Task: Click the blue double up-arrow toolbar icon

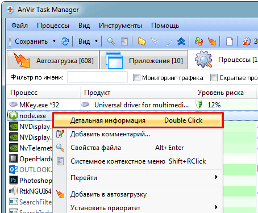Action: point(181,41)
